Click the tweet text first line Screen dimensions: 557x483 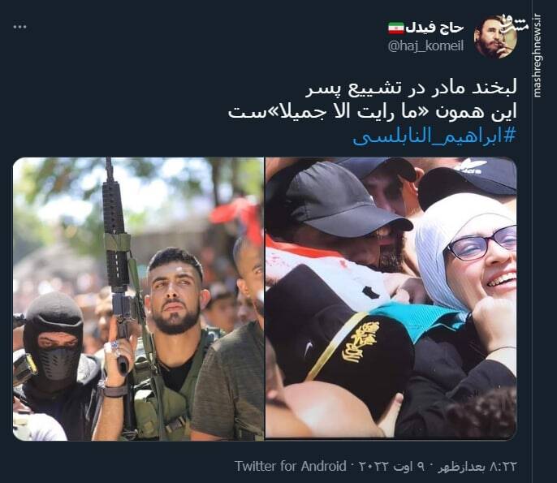[411, 88]
